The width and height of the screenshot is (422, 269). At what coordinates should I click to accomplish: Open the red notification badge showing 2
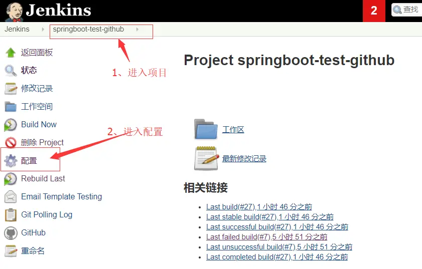pyautogui.click(x=374, y=11)
